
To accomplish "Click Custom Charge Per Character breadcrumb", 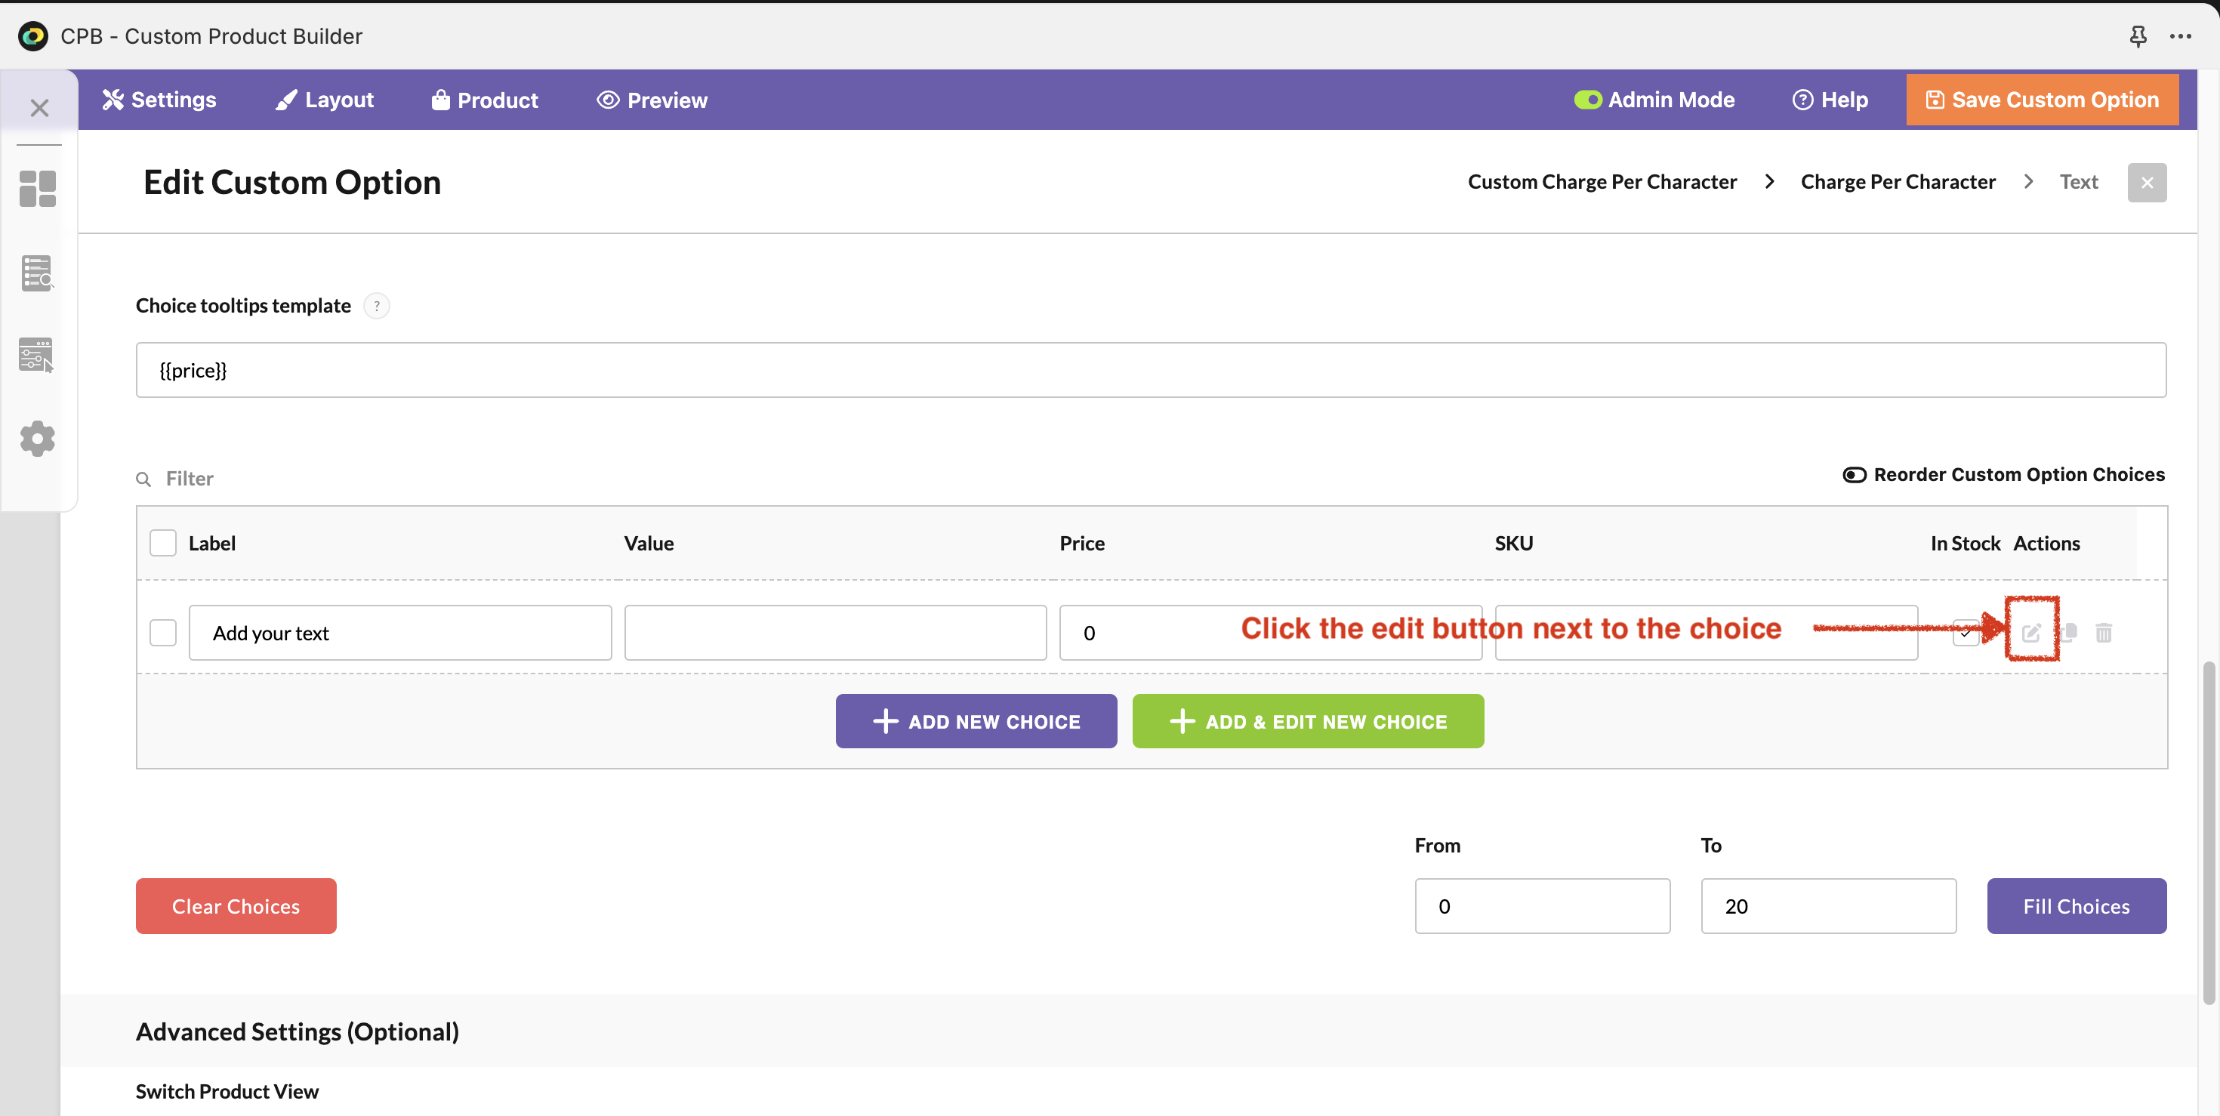I will pyautogui.click(x=1602, y=182).
